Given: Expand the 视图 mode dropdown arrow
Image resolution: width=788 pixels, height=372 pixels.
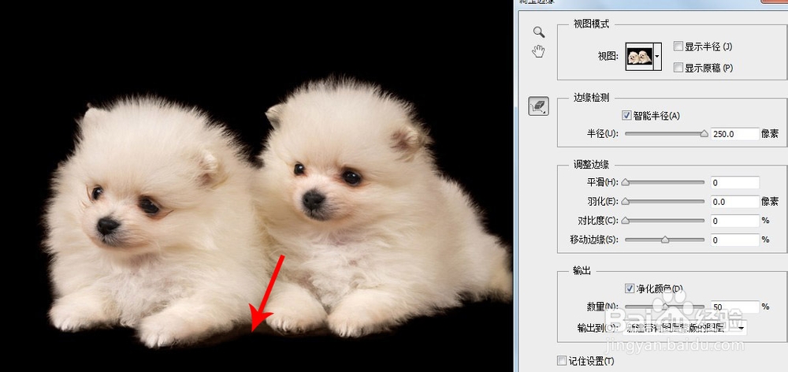Looking at the screenshot, I should click(x=657, y=56).
